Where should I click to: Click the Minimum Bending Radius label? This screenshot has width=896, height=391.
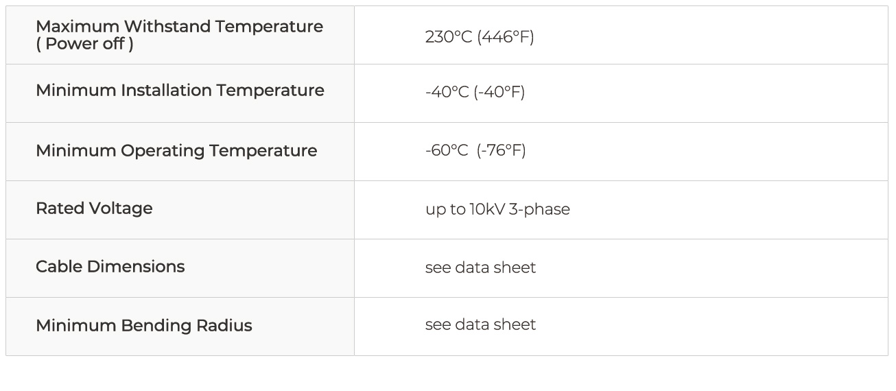pos(143,326)
